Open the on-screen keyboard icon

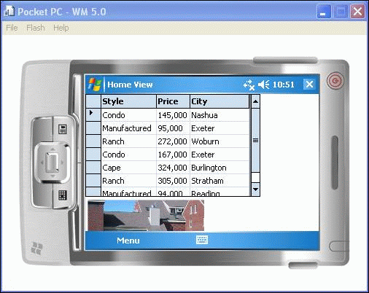[202, 240]
